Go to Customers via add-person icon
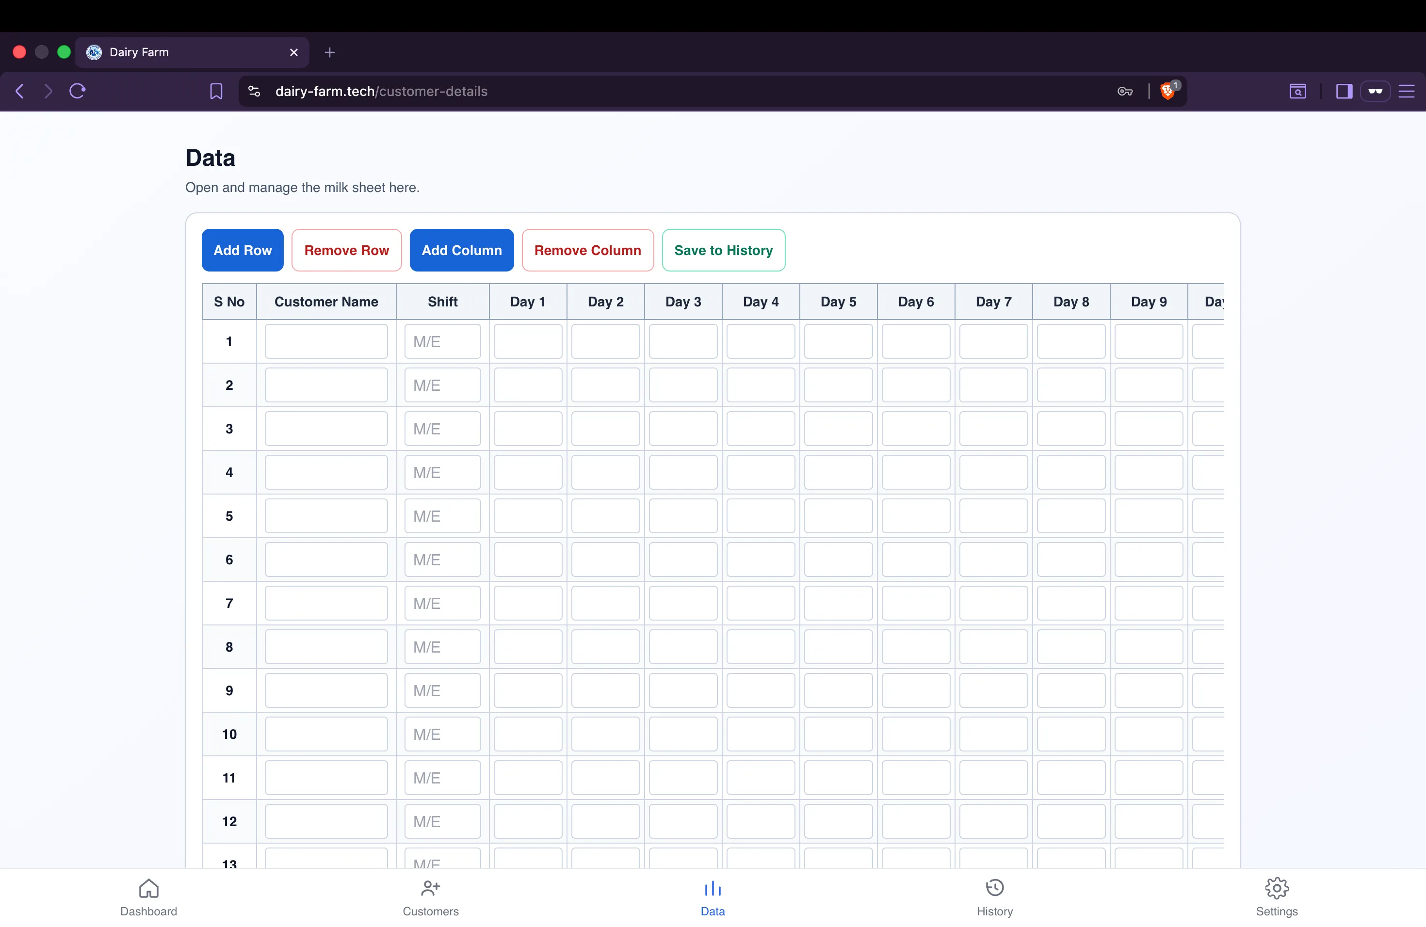The height and width of the screenshot is (927, 1426). pyautogui.click(x=430, y=889)
